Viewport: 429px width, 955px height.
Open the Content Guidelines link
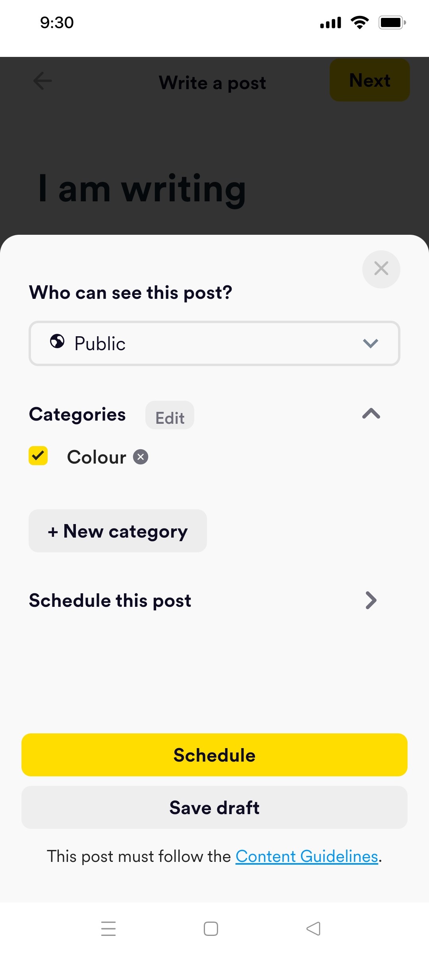(306, 856)
